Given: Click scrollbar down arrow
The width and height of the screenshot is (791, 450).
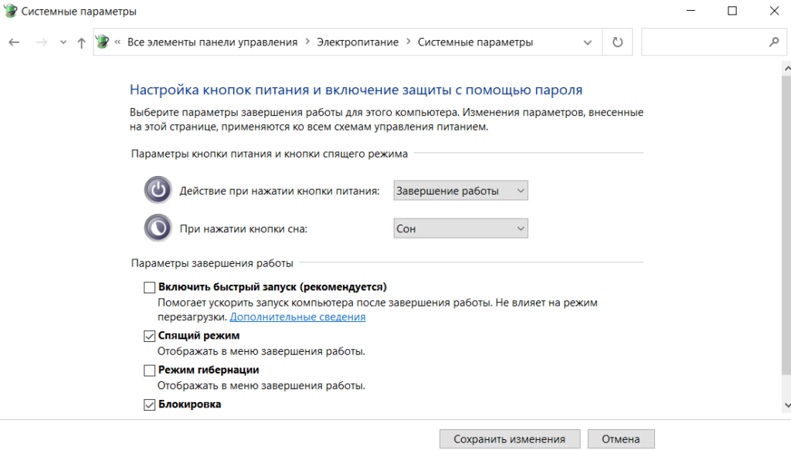Looking at the screenshot, I should coord(786,405).
